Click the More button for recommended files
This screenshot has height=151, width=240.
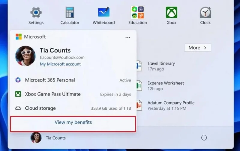point(198,48)
